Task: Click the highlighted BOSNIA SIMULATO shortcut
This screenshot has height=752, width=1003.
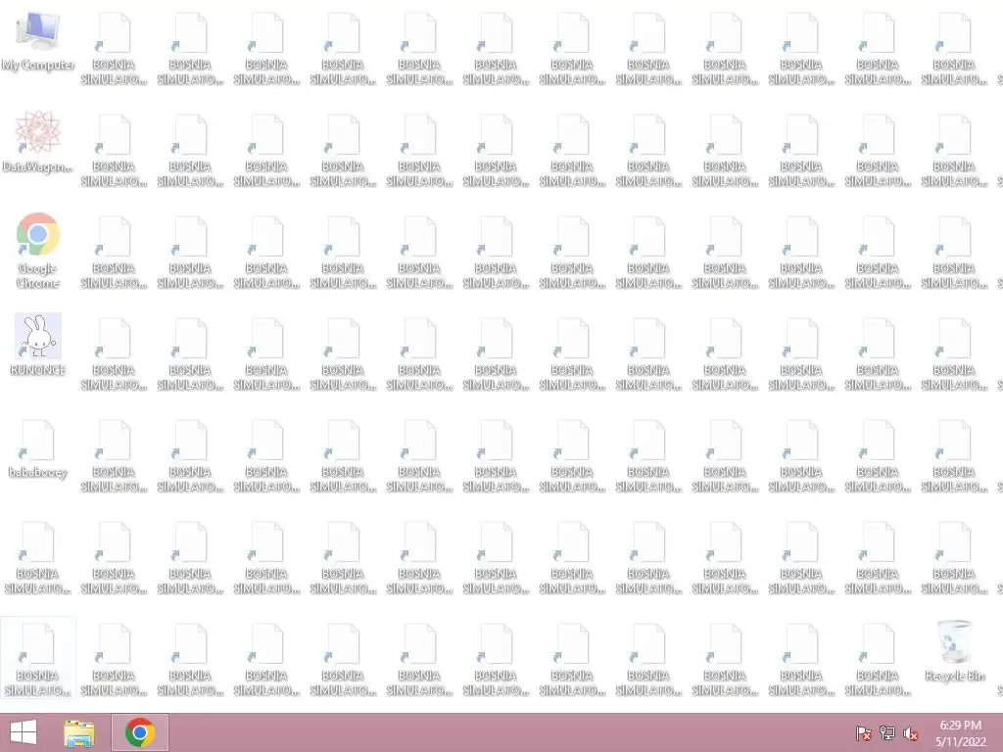Action: tap(38, 659)
